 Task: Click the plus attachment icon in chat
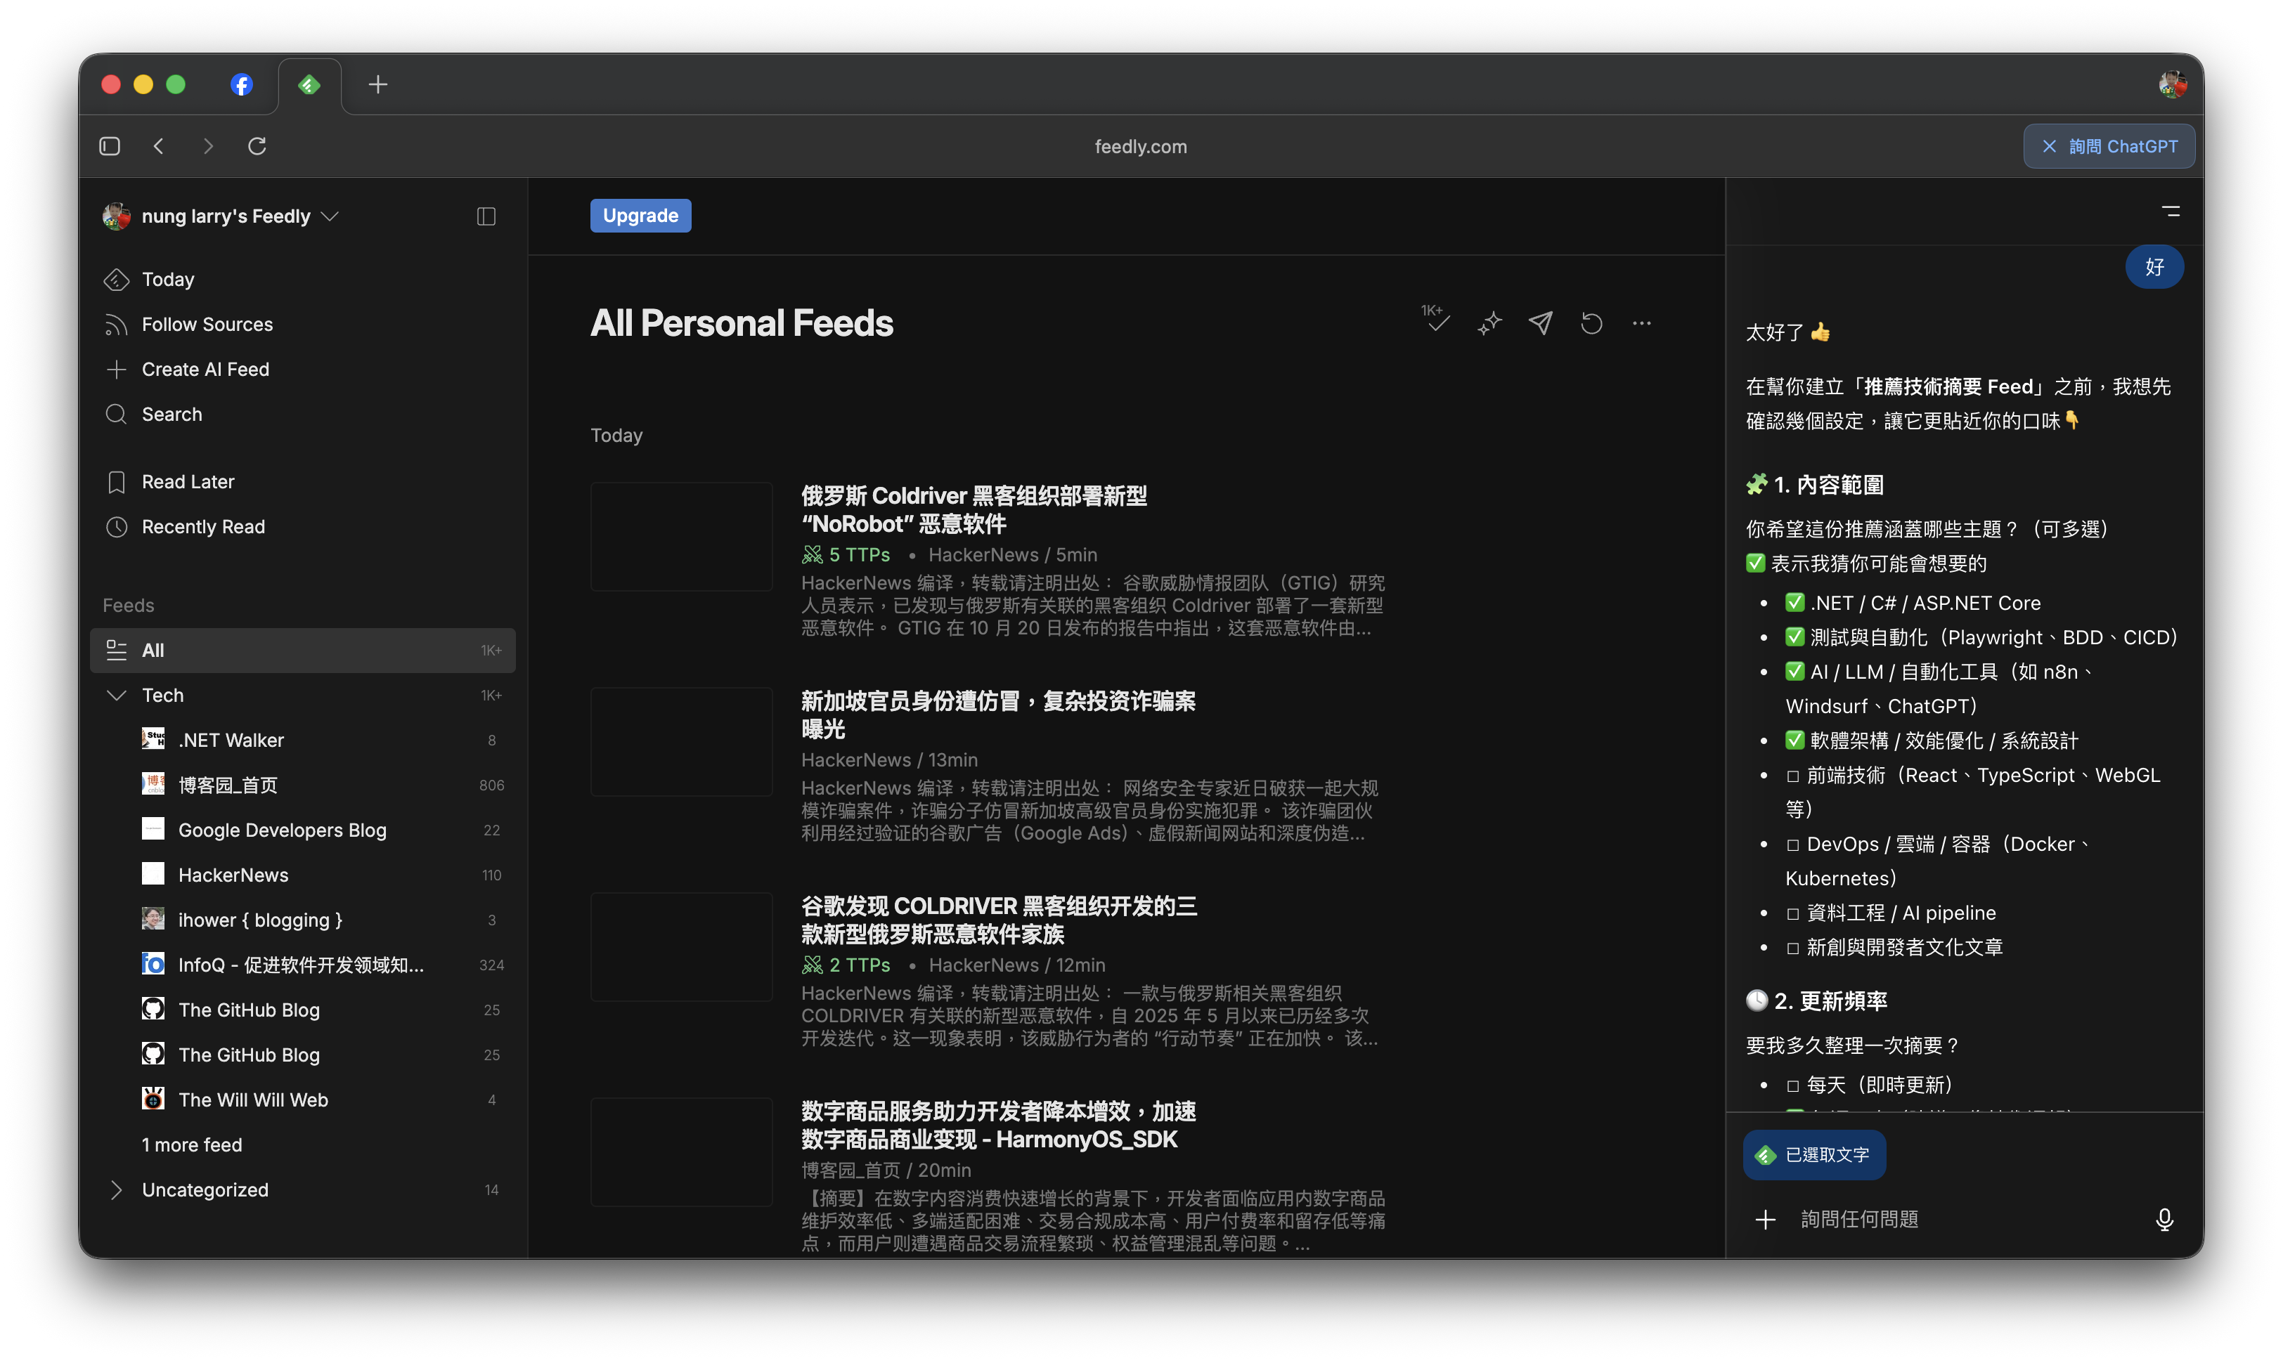pyautogui.click(x=1765, y=1220)
